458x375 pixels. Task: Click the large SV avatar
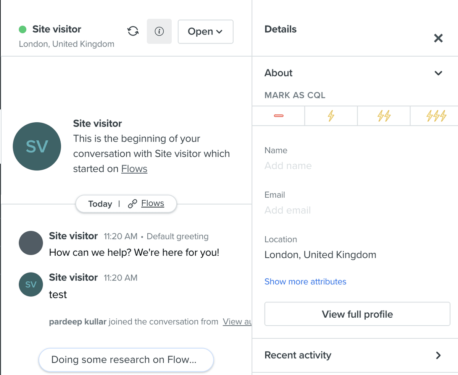[37, 146]
